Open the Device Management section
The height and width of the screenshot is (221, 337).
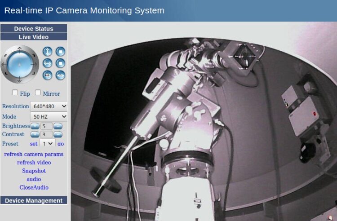tap(34, 200)
